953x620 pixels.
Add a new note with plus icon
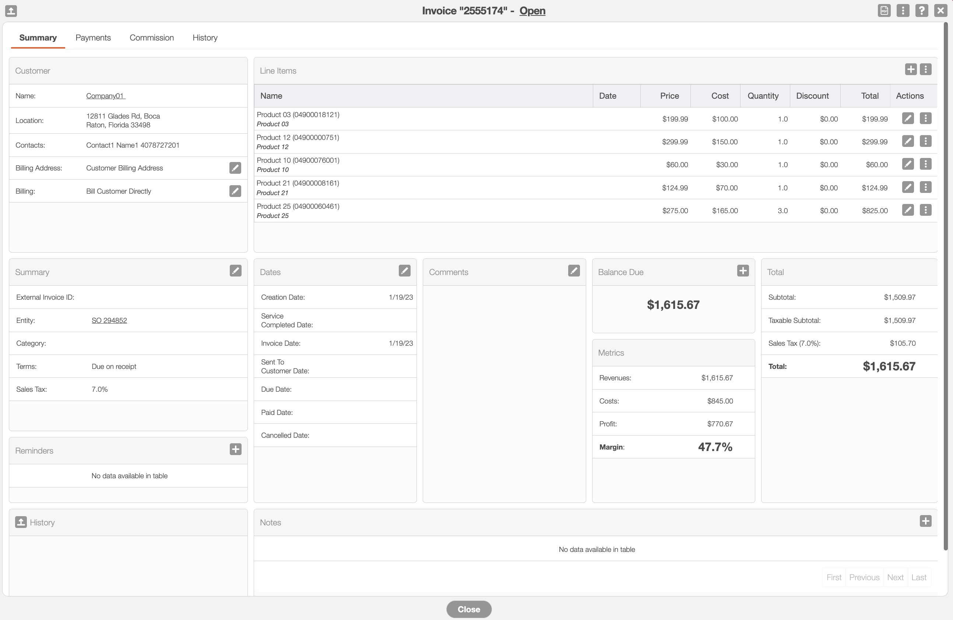coord(925,521)
